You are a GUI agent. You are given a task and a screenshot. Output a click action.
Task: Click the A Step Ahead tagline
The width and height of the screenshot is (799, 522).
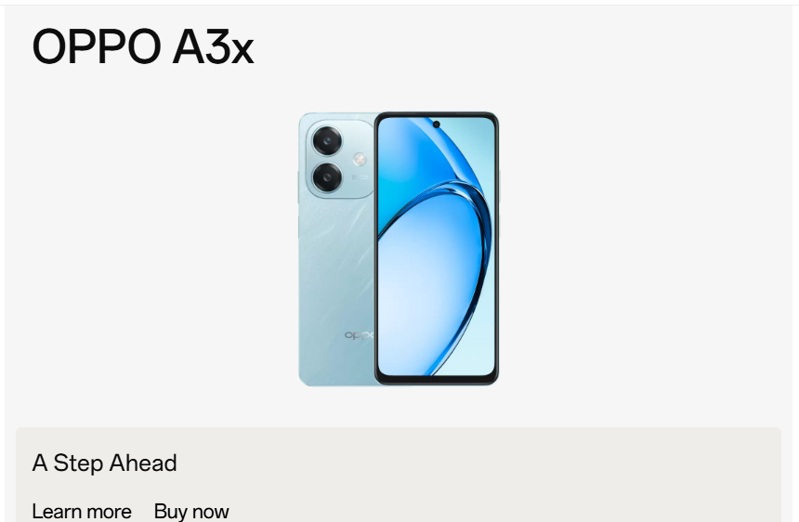(x=104, y=463)
